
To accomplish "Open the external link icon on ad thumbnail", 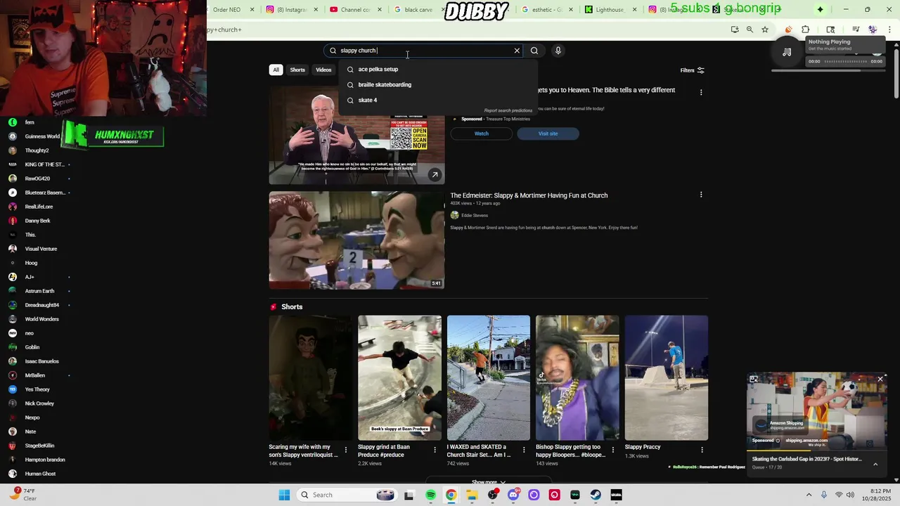I will (435, 174).
